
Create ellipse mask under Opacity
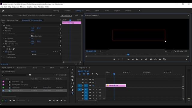[x=7, y=49]
